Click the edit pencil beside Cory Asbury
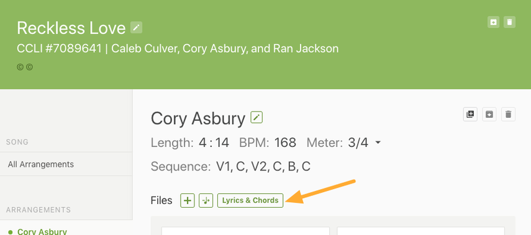 [256, 117]
